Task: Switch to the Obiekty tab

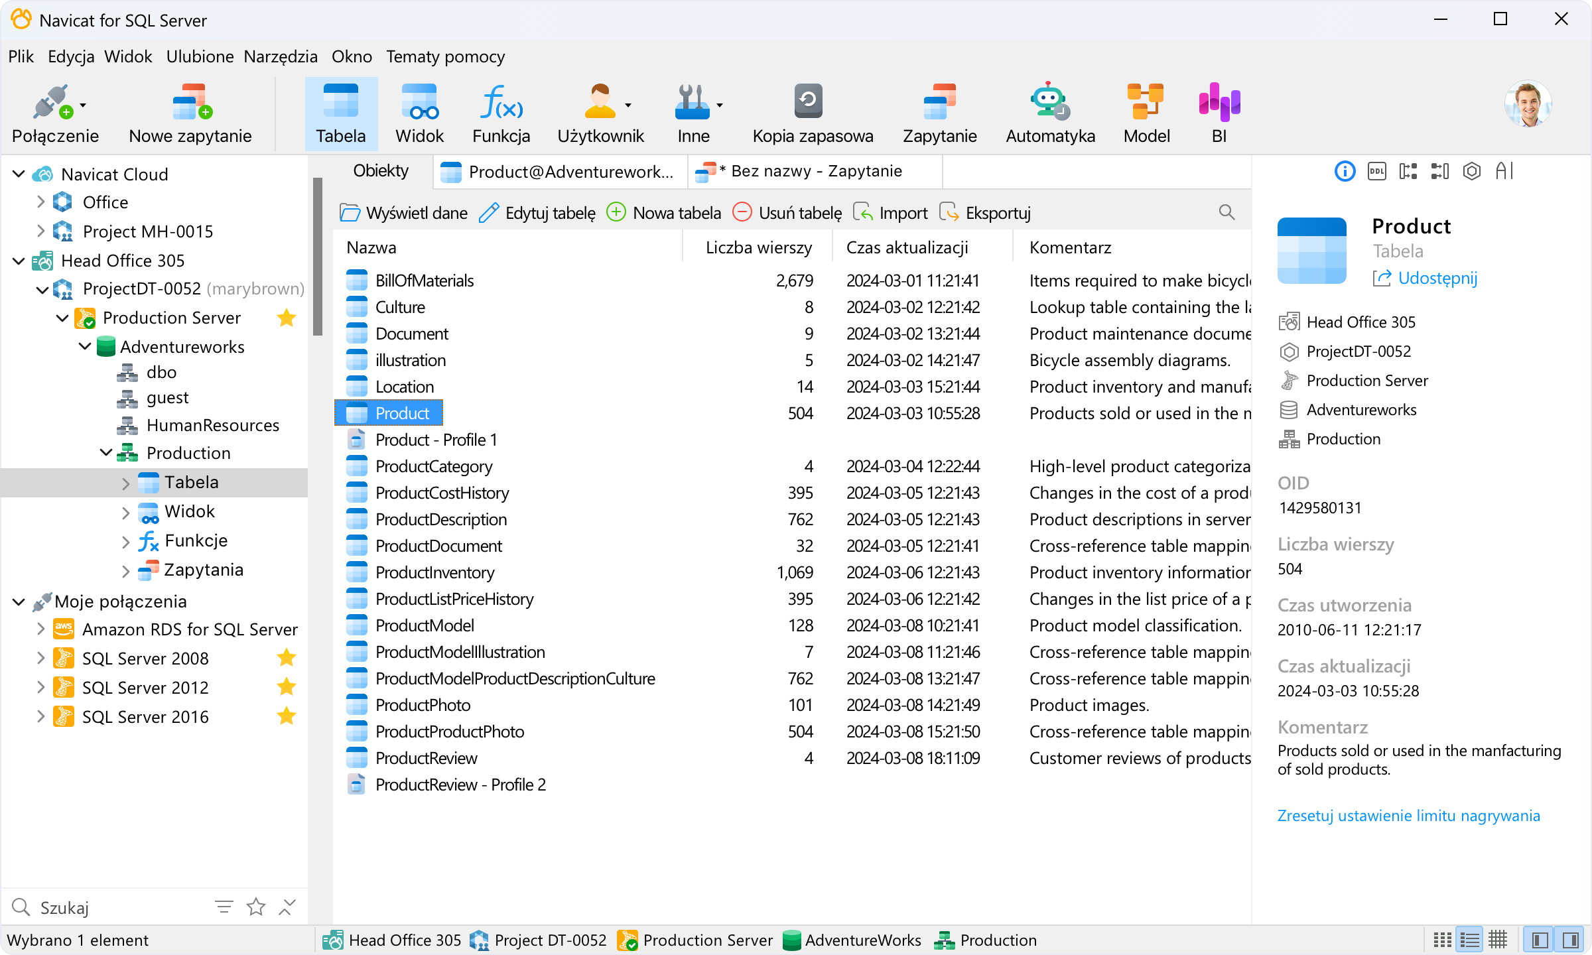Action: (x=381, y=171)
